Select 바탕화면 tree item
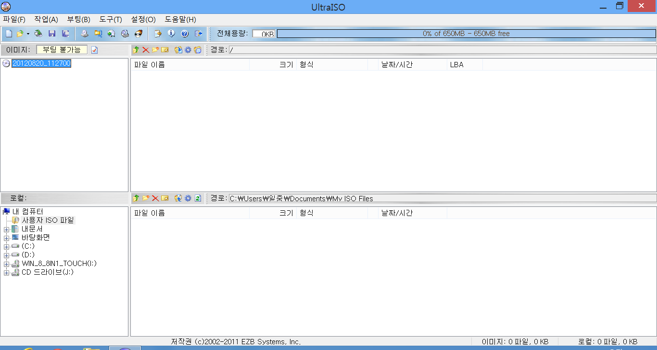The width and height of the screenshot is (657, 350). tap(36, 238)
